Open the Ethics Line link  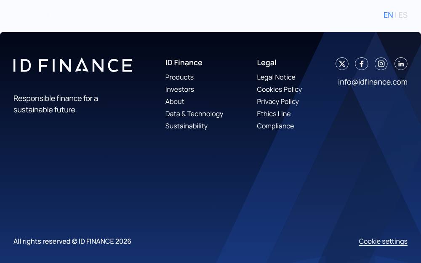(x=274, y=114)
